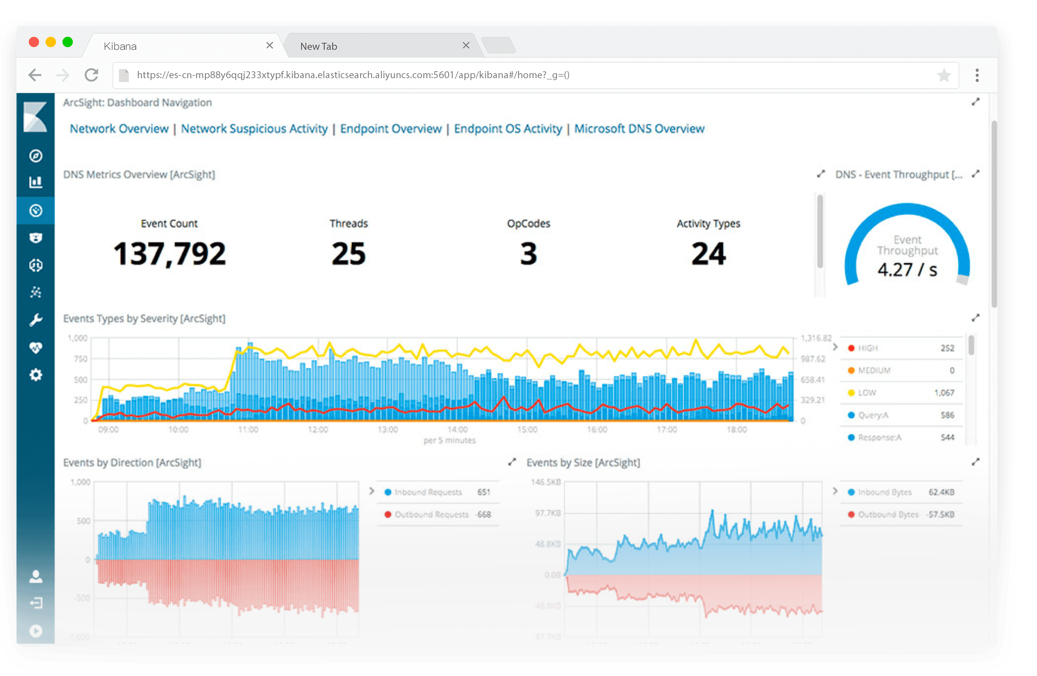The height and width of the screenshot is (676, 1037).
Task: Click the Kibana logo in sidebar
Action: [35, 117]
